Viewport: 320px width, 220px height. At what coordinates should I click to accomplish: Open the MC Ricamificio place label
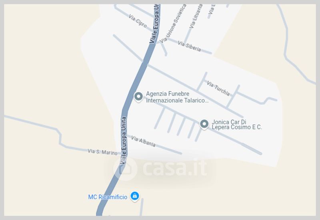pos(108,197)
